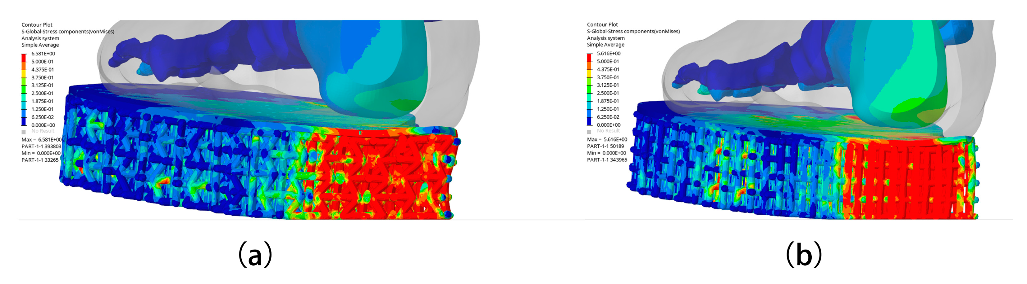Viewport: 1027px width, 284px height.
Task: Pick the red legend color band in panel (b)
Action: [589, 58]
